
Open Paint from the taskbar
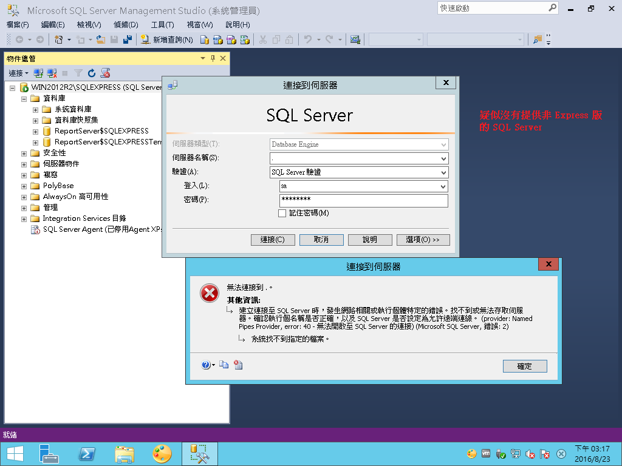click(162, 454)
